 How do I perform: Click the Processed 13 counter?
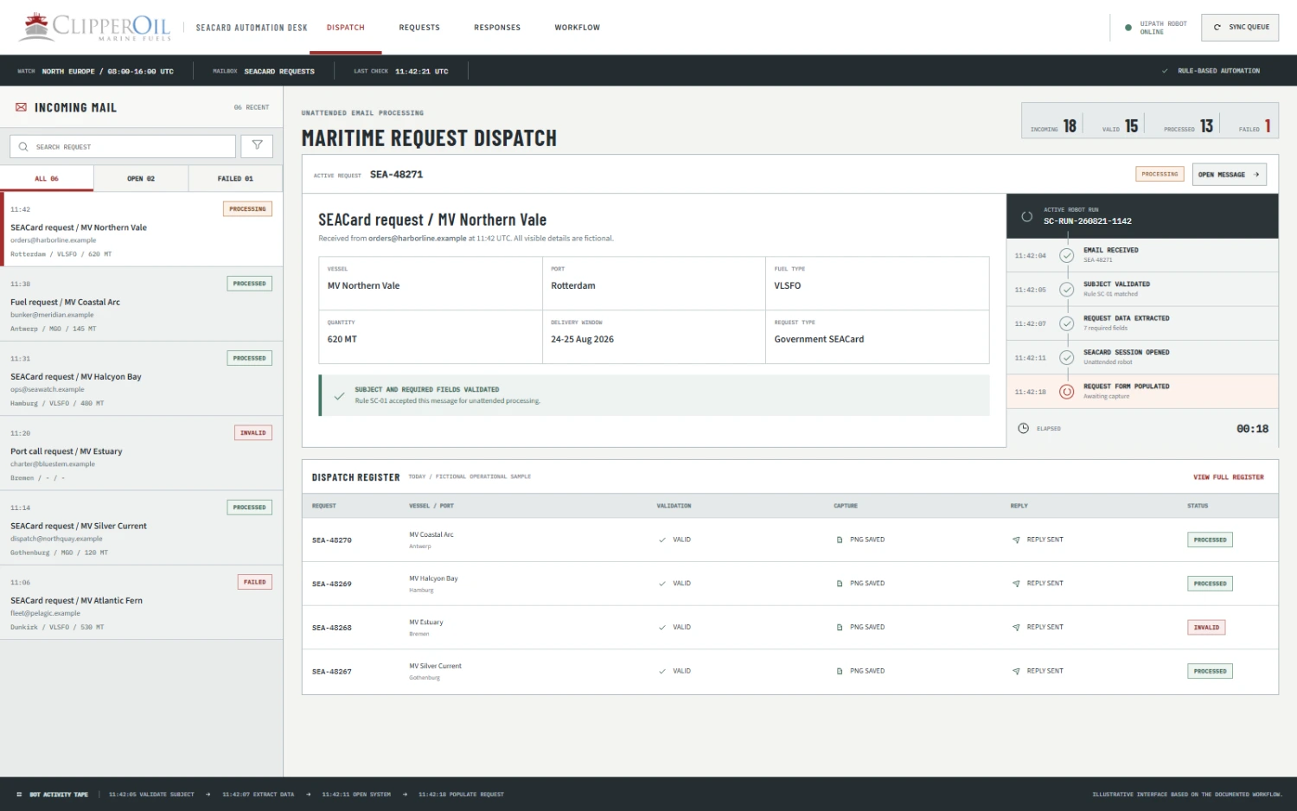click(1188, 126)
